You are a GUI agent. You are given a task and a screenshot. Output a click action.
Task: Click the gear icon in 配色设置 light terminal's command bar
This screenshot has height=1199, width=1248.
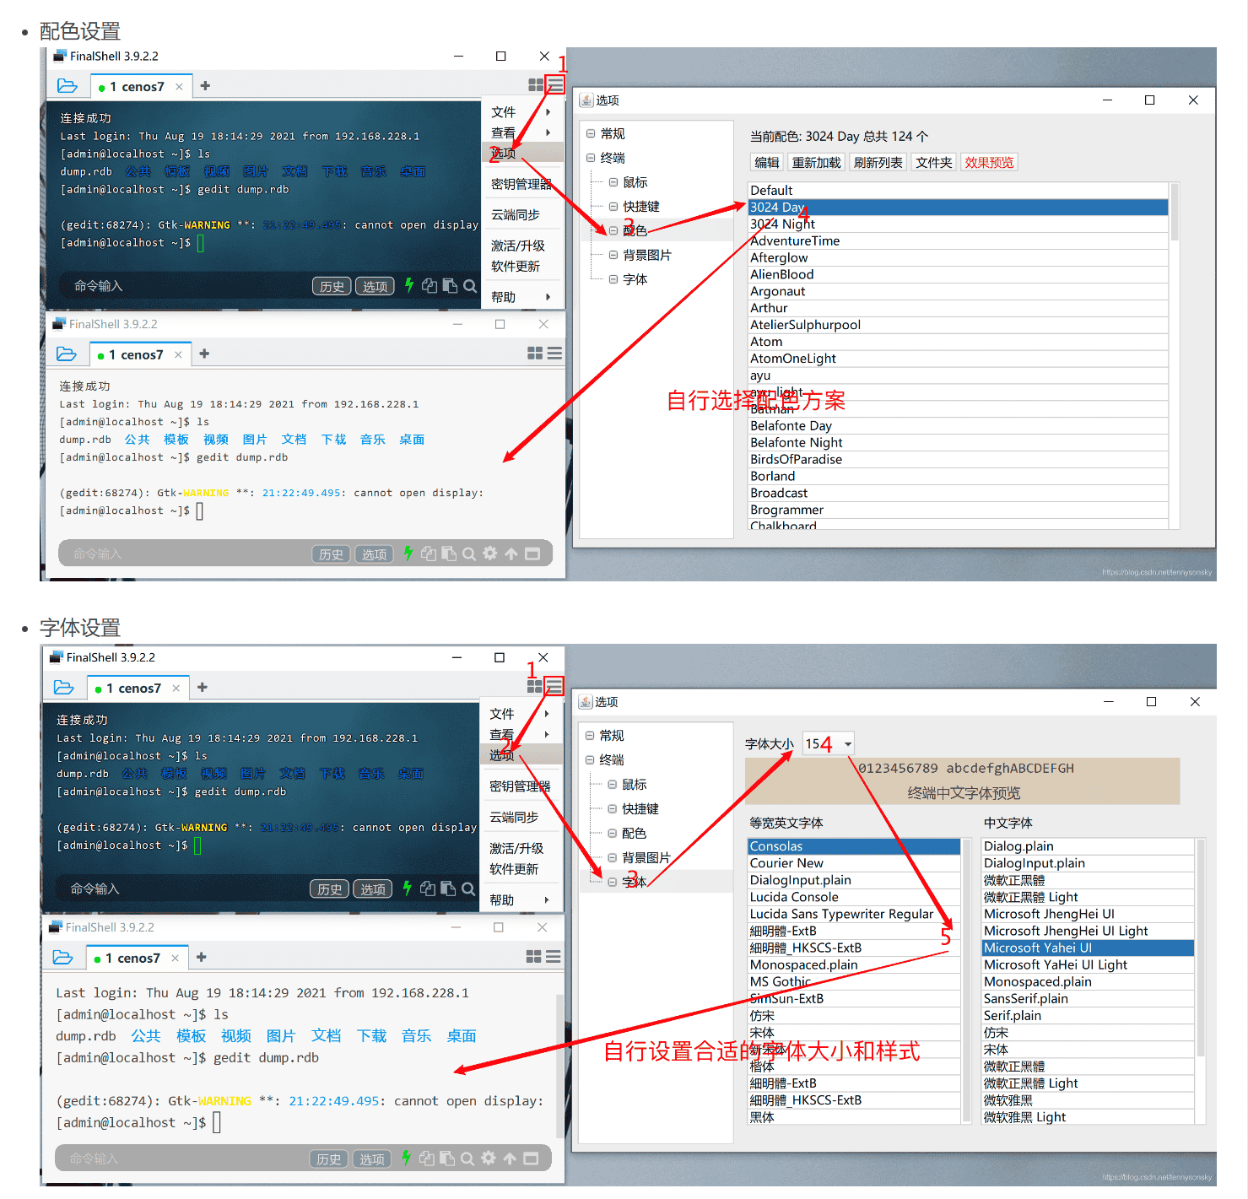pyautogui.click(x=490, y=554)
